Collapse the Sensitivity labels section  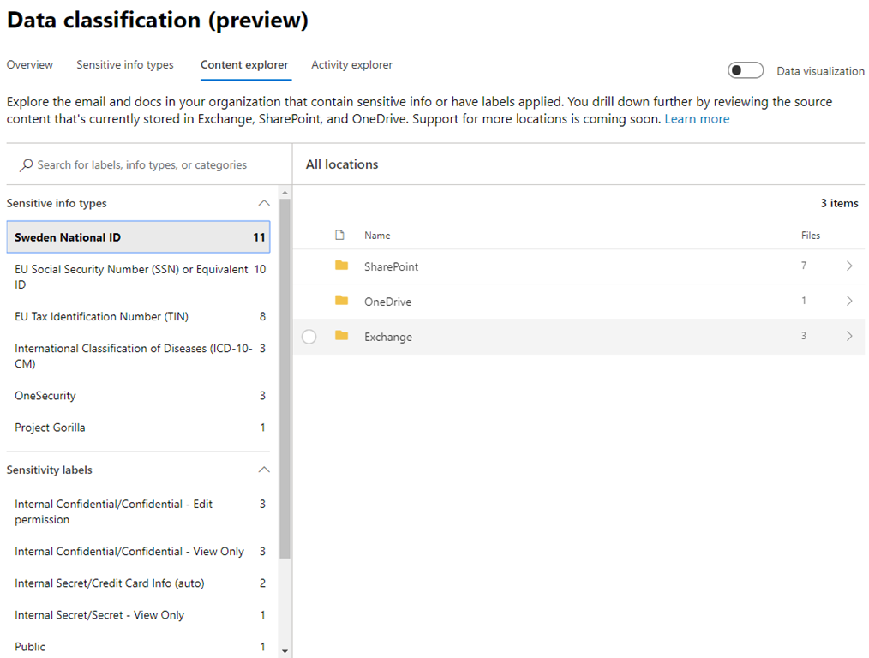264,470
